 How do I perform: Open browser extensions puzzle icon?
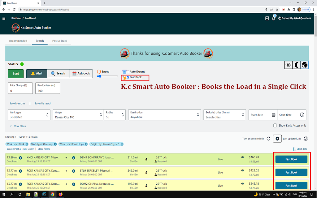[289, 10]
